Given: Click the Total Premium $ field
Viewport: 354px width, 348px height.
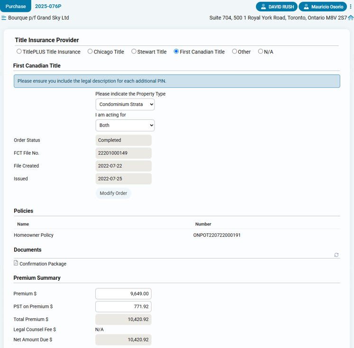Looking at the screenshot, I should tap(123, 320).
